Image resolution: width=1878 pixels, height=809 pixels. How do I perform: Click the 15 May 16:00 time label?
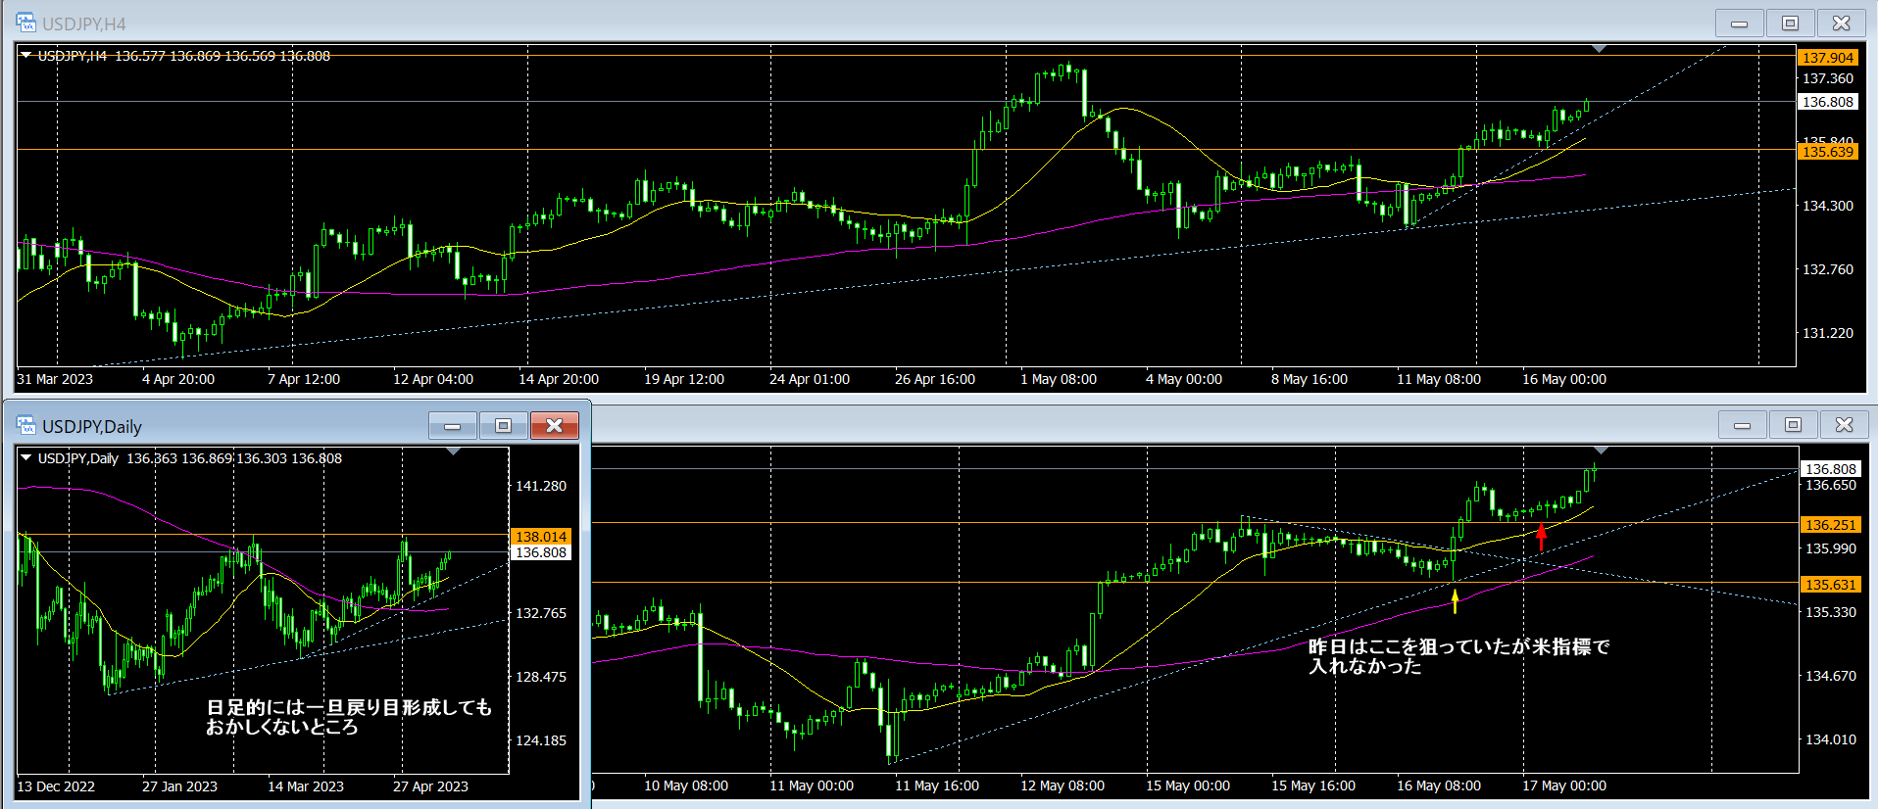coord(1313,785)
